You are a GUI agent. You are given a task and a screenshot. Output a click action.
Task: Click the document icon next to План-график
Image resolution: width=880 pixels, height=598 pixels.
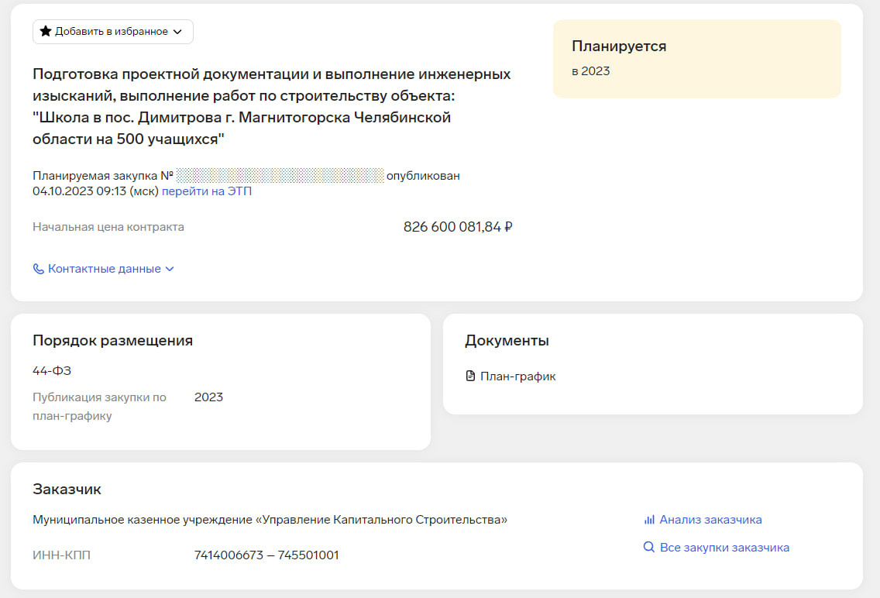470,376
